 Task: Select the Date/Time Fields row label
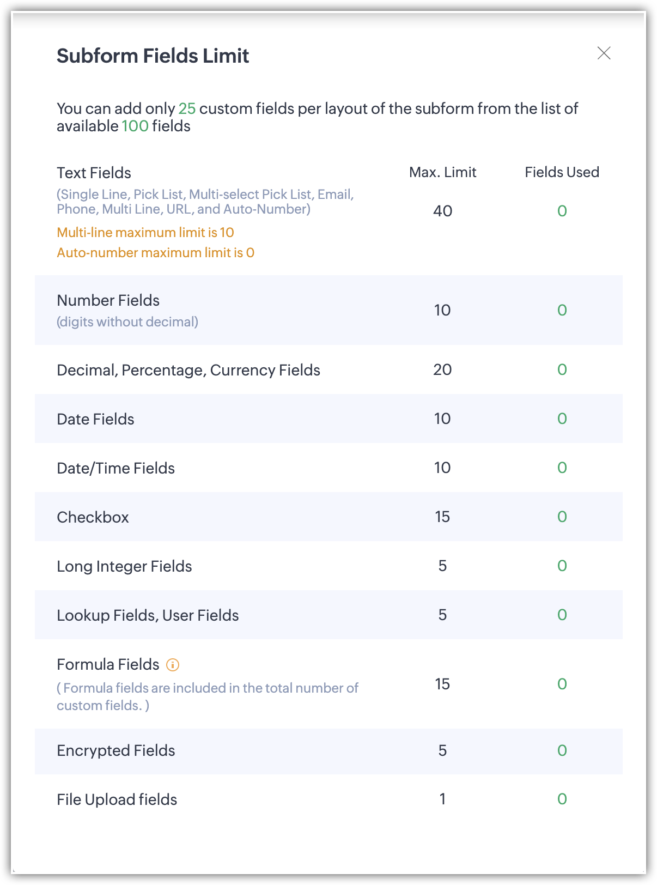pyautogui.click(x=115, y=468)
